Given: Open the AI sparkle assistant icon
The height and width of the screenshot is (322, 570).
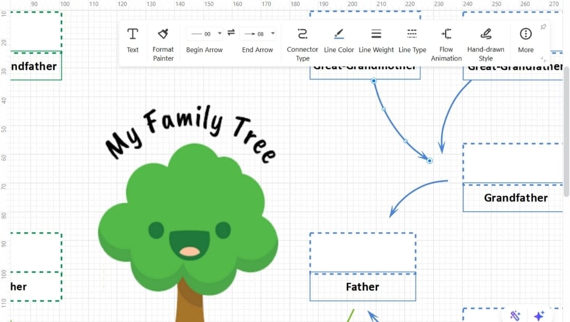Looking at the screenshot, I should coord(539,315).
